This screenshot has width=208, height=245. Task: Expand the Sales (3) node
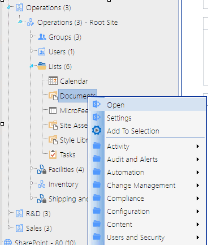click(x=9, y=227)
